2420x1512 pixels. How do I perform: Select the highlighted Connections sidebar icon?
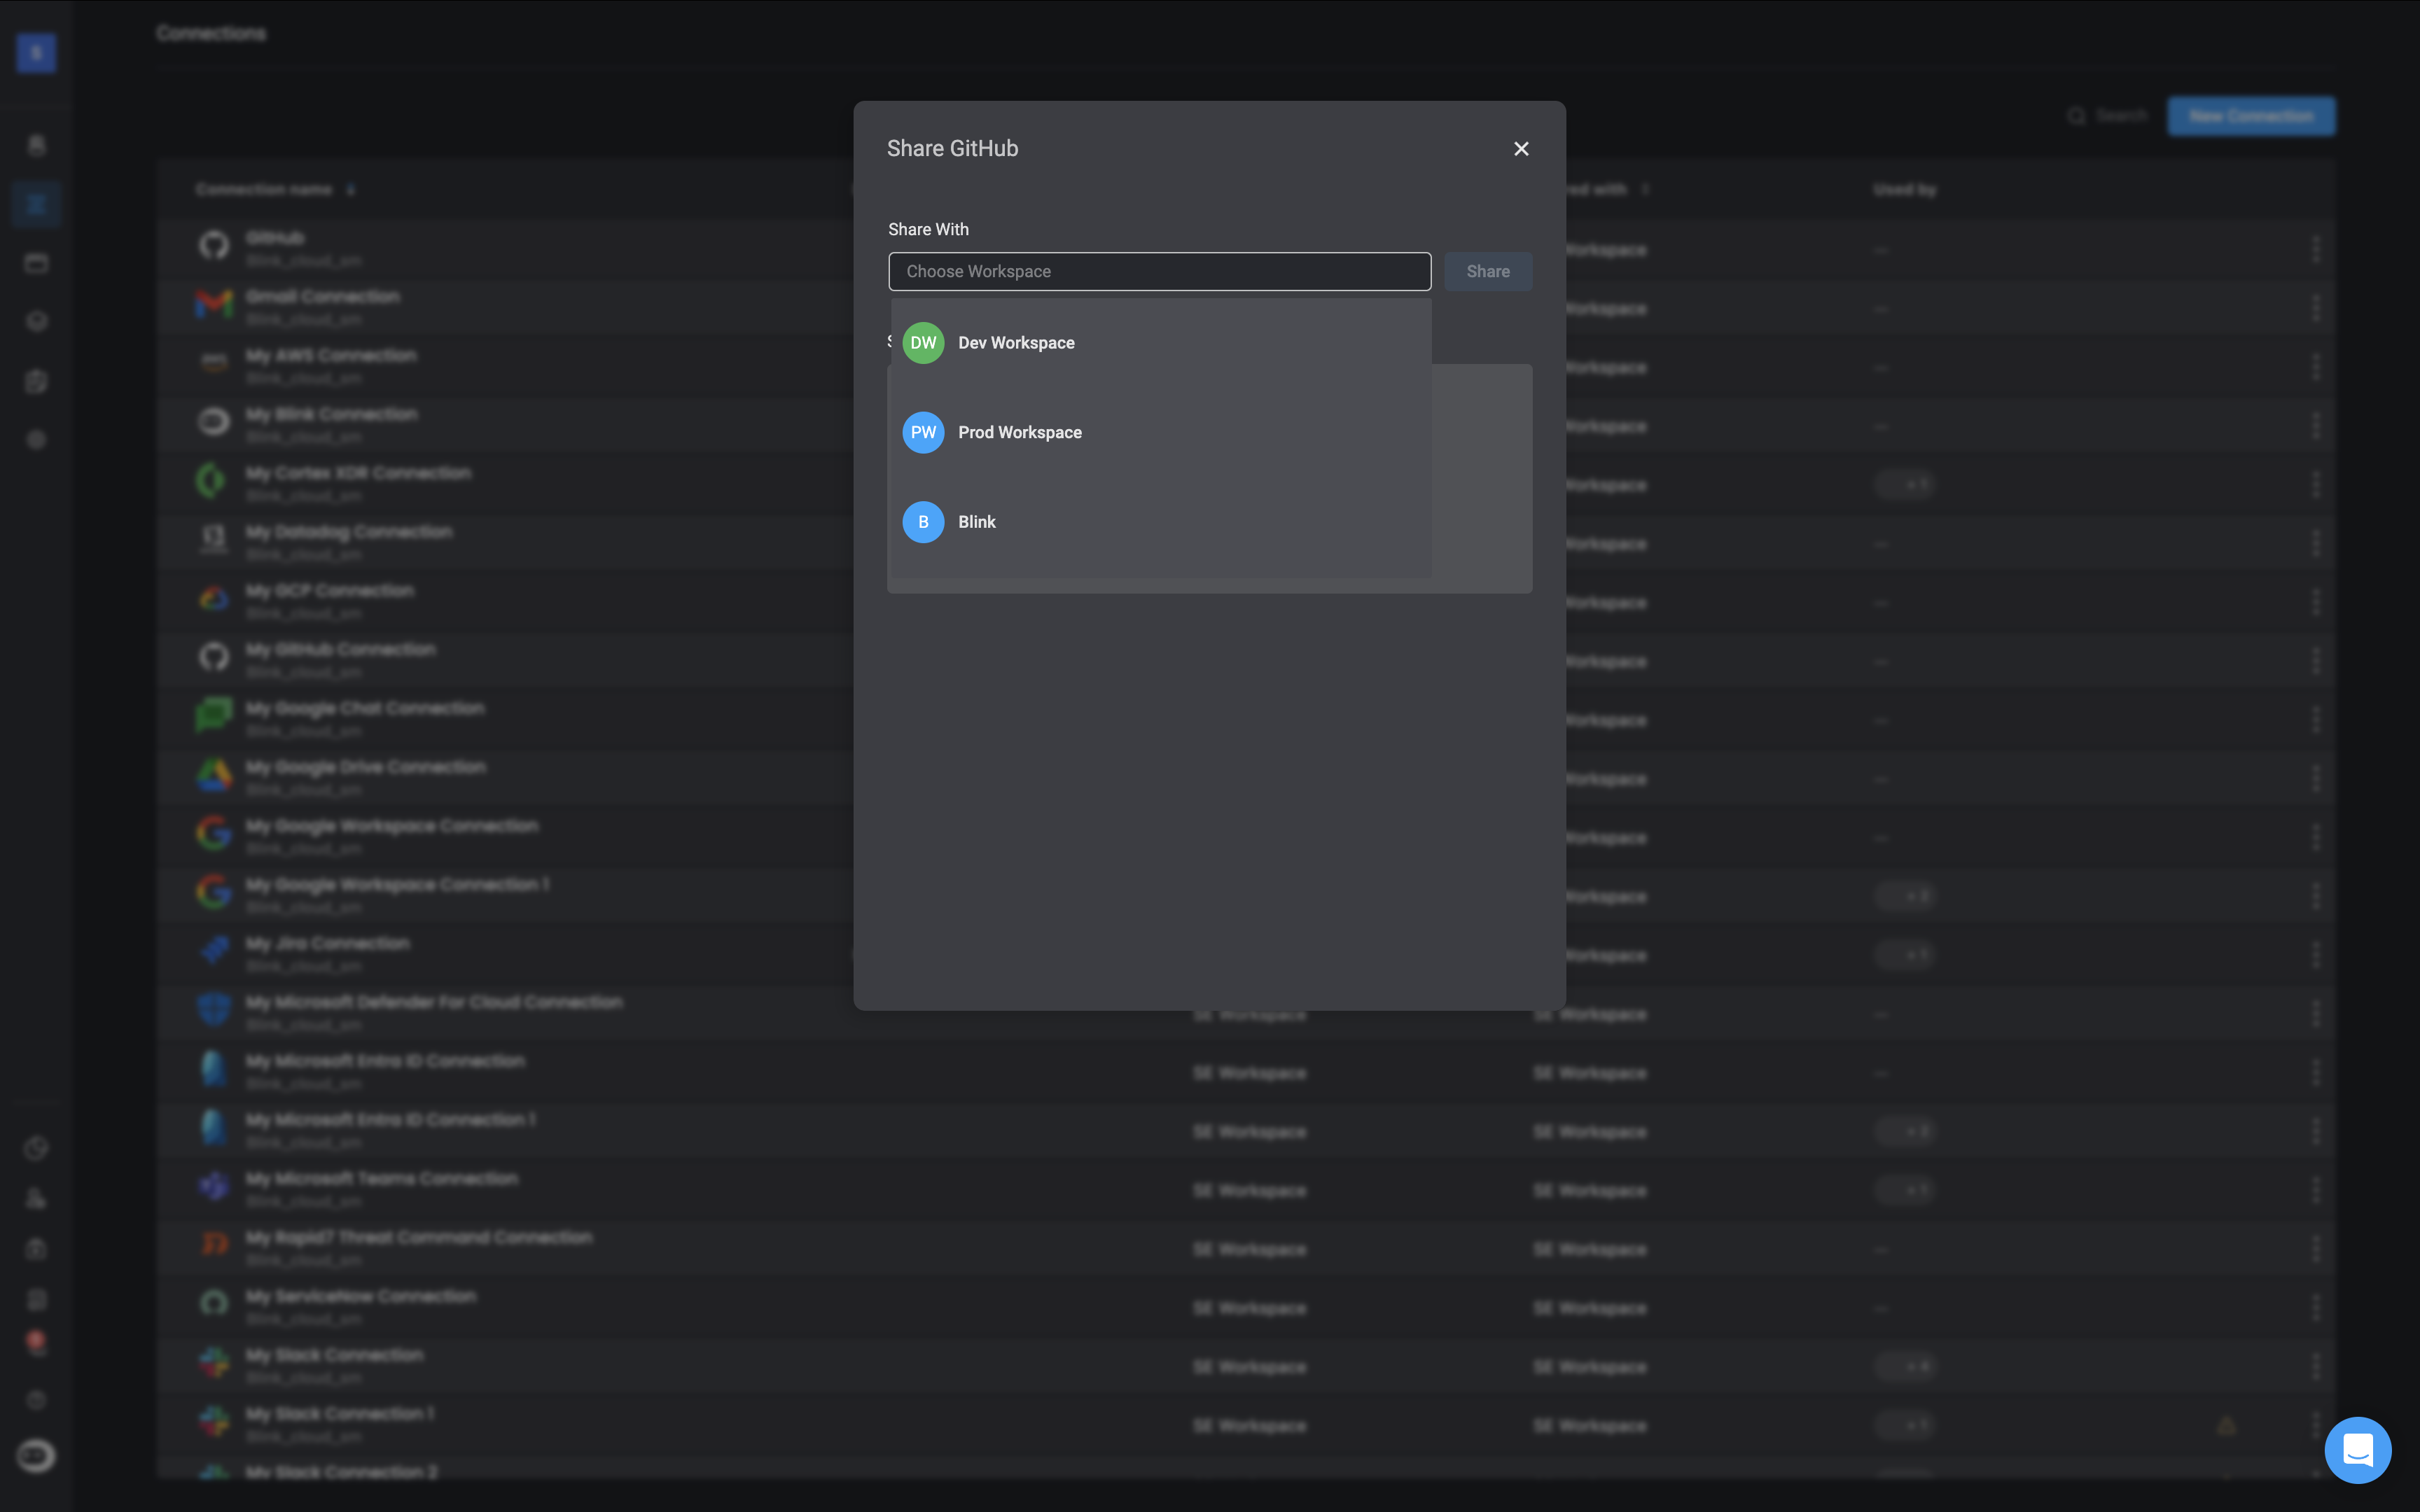(x=36, y=205)
